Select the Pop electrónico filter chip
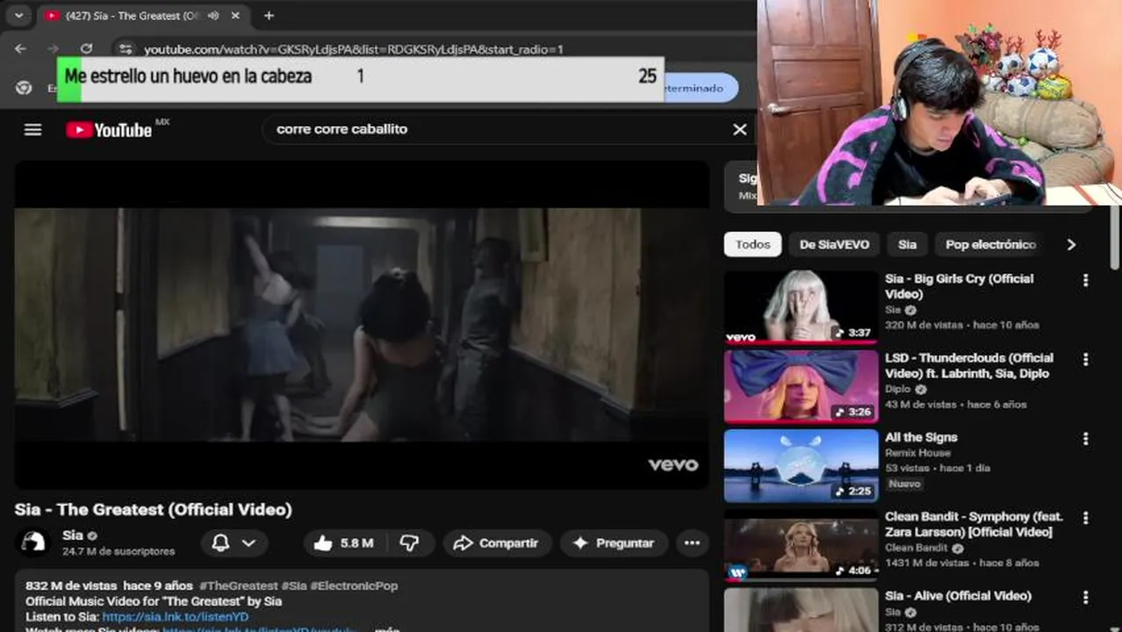The height and width of the screenshot is (632, 1122). coord(990,245)
